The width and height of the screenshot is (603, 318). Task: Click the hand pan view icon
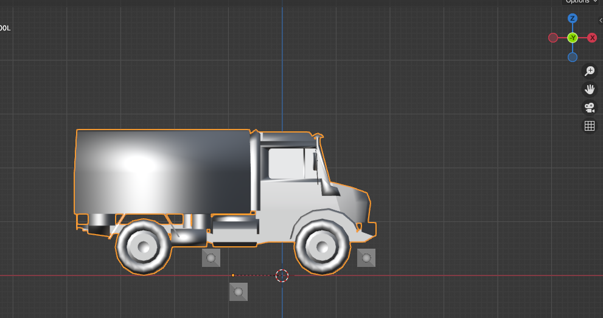pyautogui.click(x=590, y=89)
